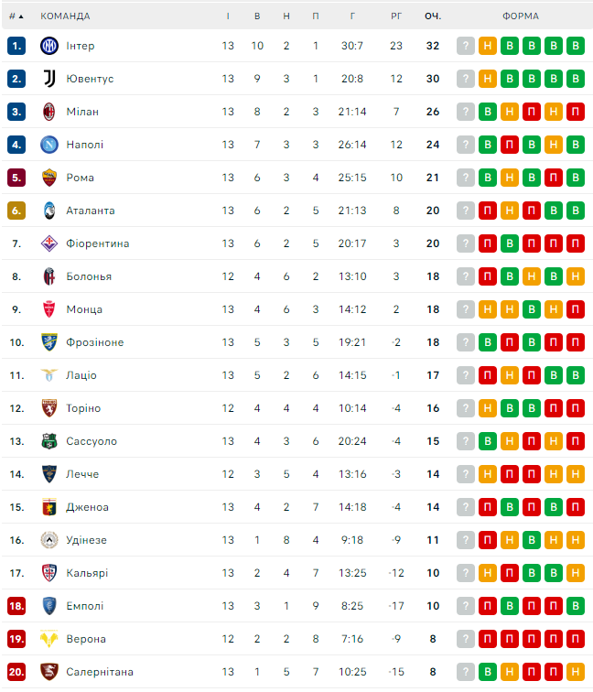Click the ФОРМА column header
This screenshot has width=593, height=692.
click(x=521, y=16)
